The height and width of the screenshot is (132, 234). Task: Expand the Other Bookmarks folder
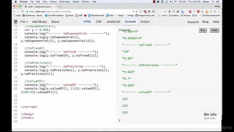click(x=211, y=15)
